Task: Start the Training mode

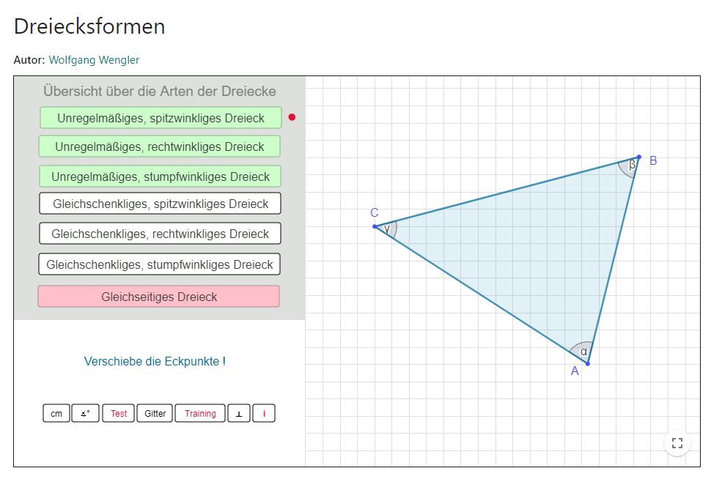Action: point(200,414)
